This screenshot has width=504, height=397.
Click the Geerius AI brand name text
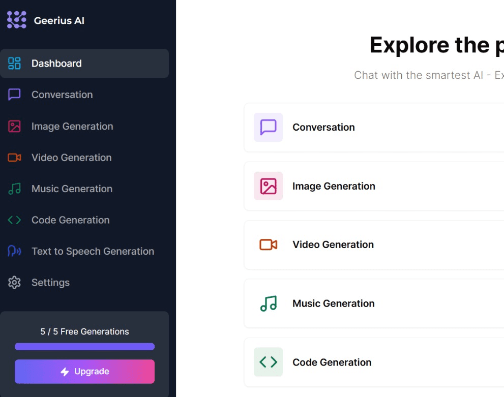coord(59,21)
